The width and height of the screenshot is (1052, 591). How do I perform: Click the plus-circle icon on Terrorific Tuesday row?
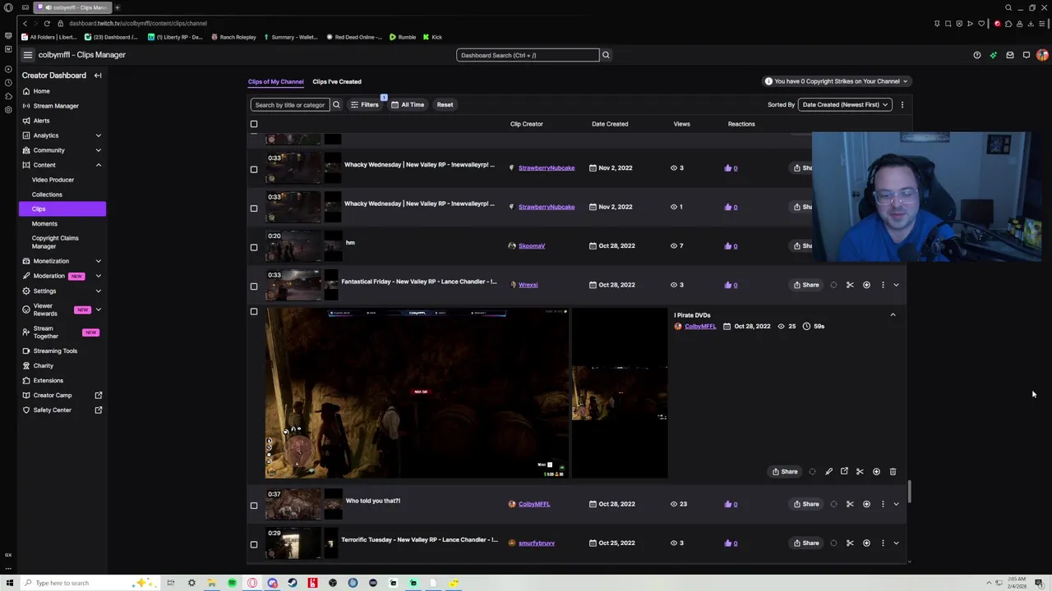tap(866, 543)
